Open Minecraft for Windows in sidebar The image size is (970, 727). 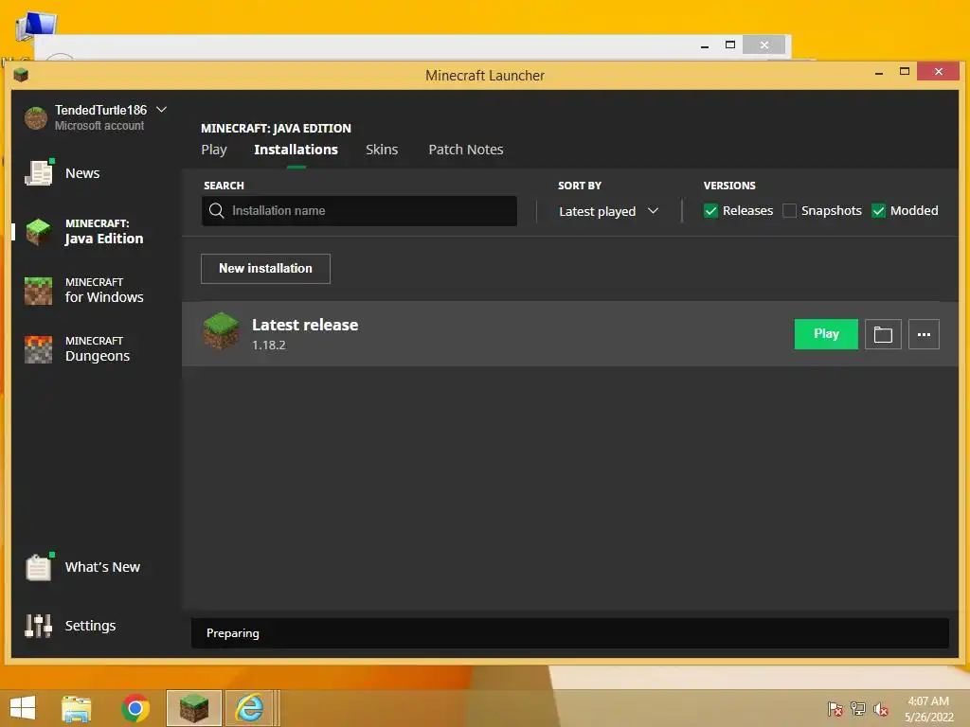click(84, 290)
